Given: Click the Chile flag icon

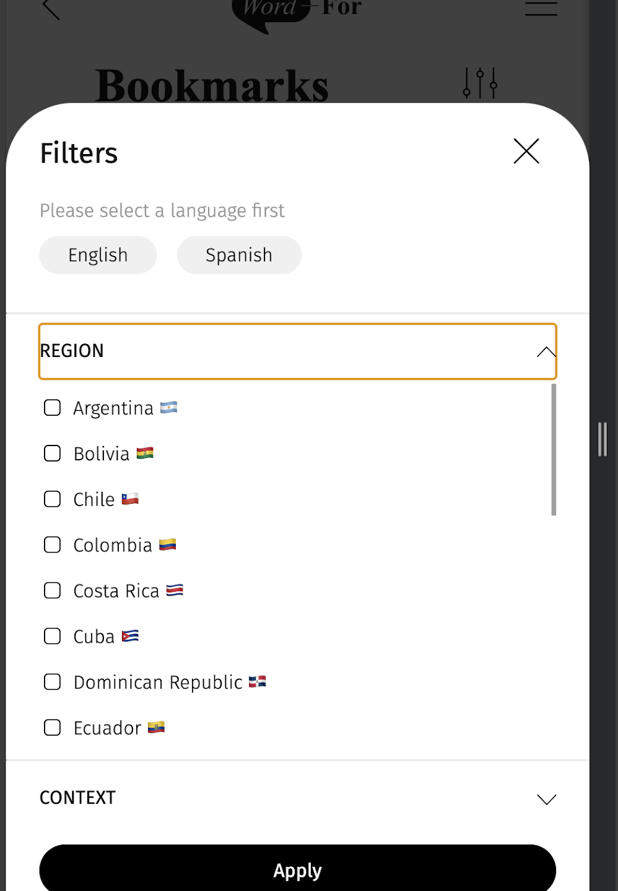Looking at the screenshot, I should click(130, 499).
